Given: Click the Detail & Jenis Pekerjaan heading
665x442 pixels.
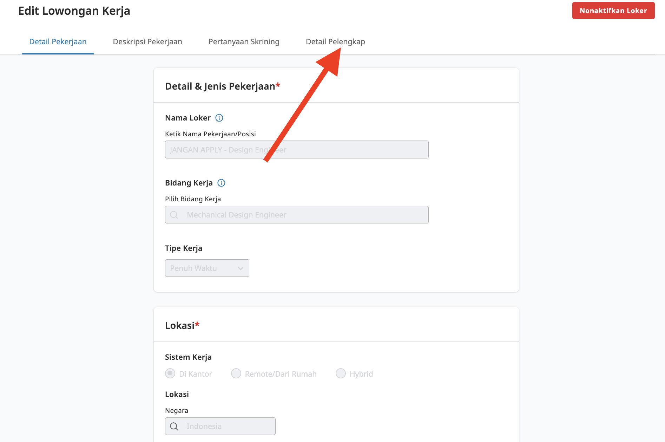Looking at the screenshot, I should 220,86.
